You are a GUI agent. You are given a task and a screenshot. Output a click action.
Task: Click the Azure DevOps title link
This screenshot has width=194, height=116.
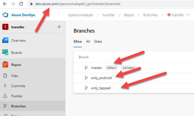click(23, 15)
